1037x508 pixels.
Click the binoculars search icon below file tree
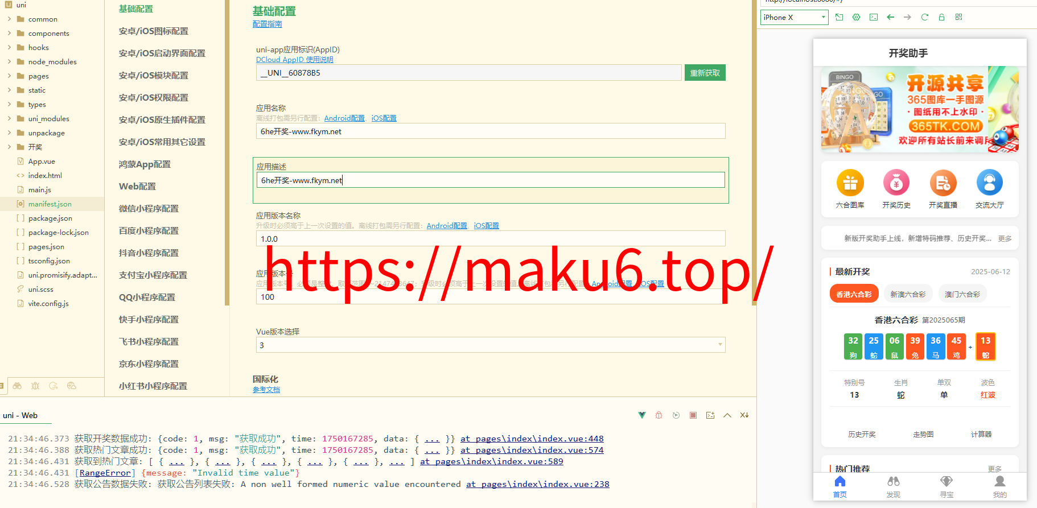[x=17, y=386]
